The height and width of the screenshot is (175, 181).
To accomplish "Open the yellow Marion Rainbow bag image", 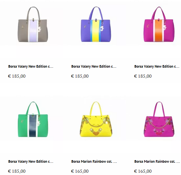I will (96, 119).
